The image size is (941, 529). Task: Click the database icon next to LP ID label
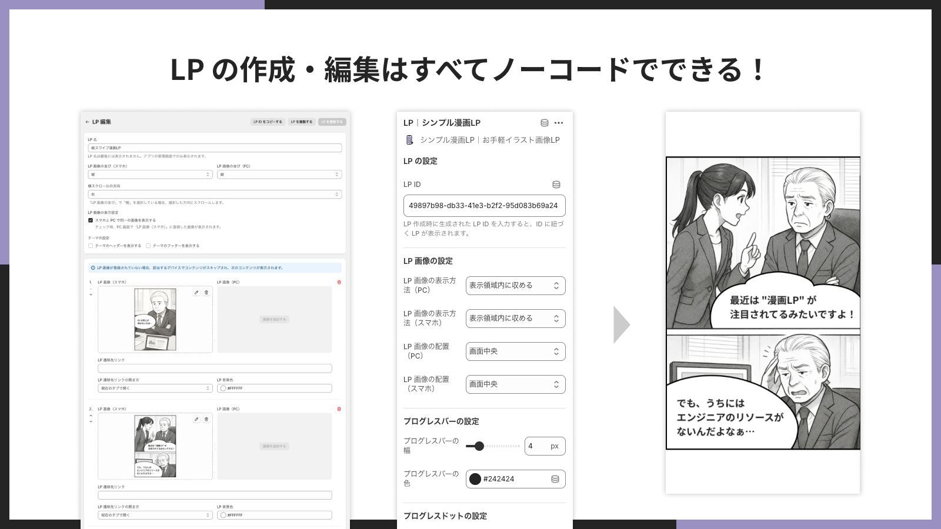pos(556,185)
